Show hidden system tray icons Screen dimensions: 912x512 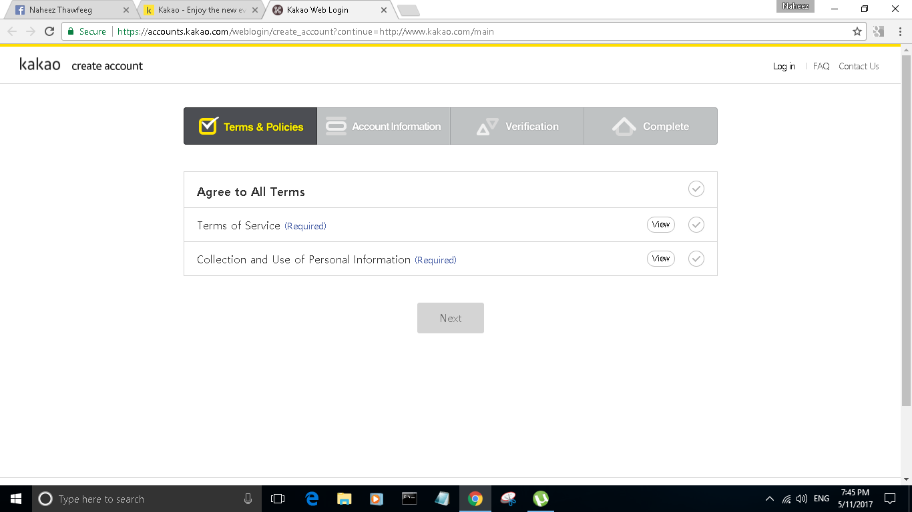pos(770,499)
